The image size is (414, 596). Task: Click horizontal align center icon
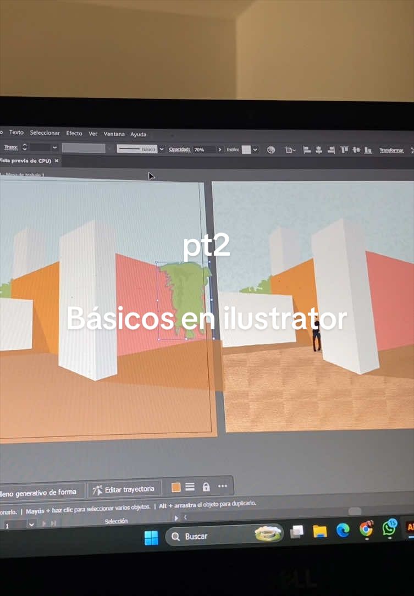coord(319,150)
